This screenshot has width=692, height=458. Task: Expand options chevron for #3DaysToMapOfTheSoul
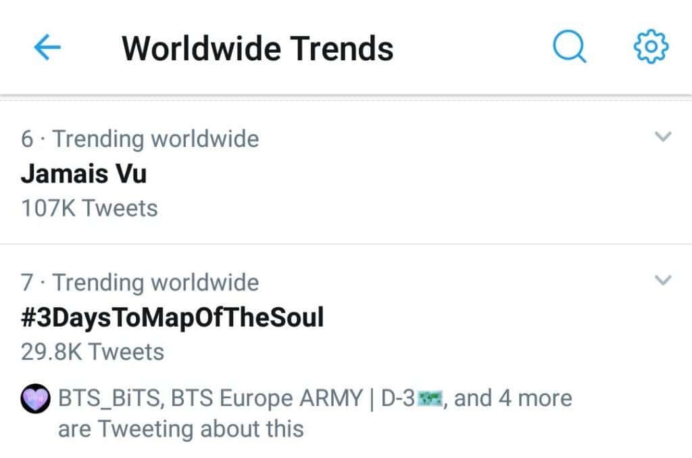[664, 279]
